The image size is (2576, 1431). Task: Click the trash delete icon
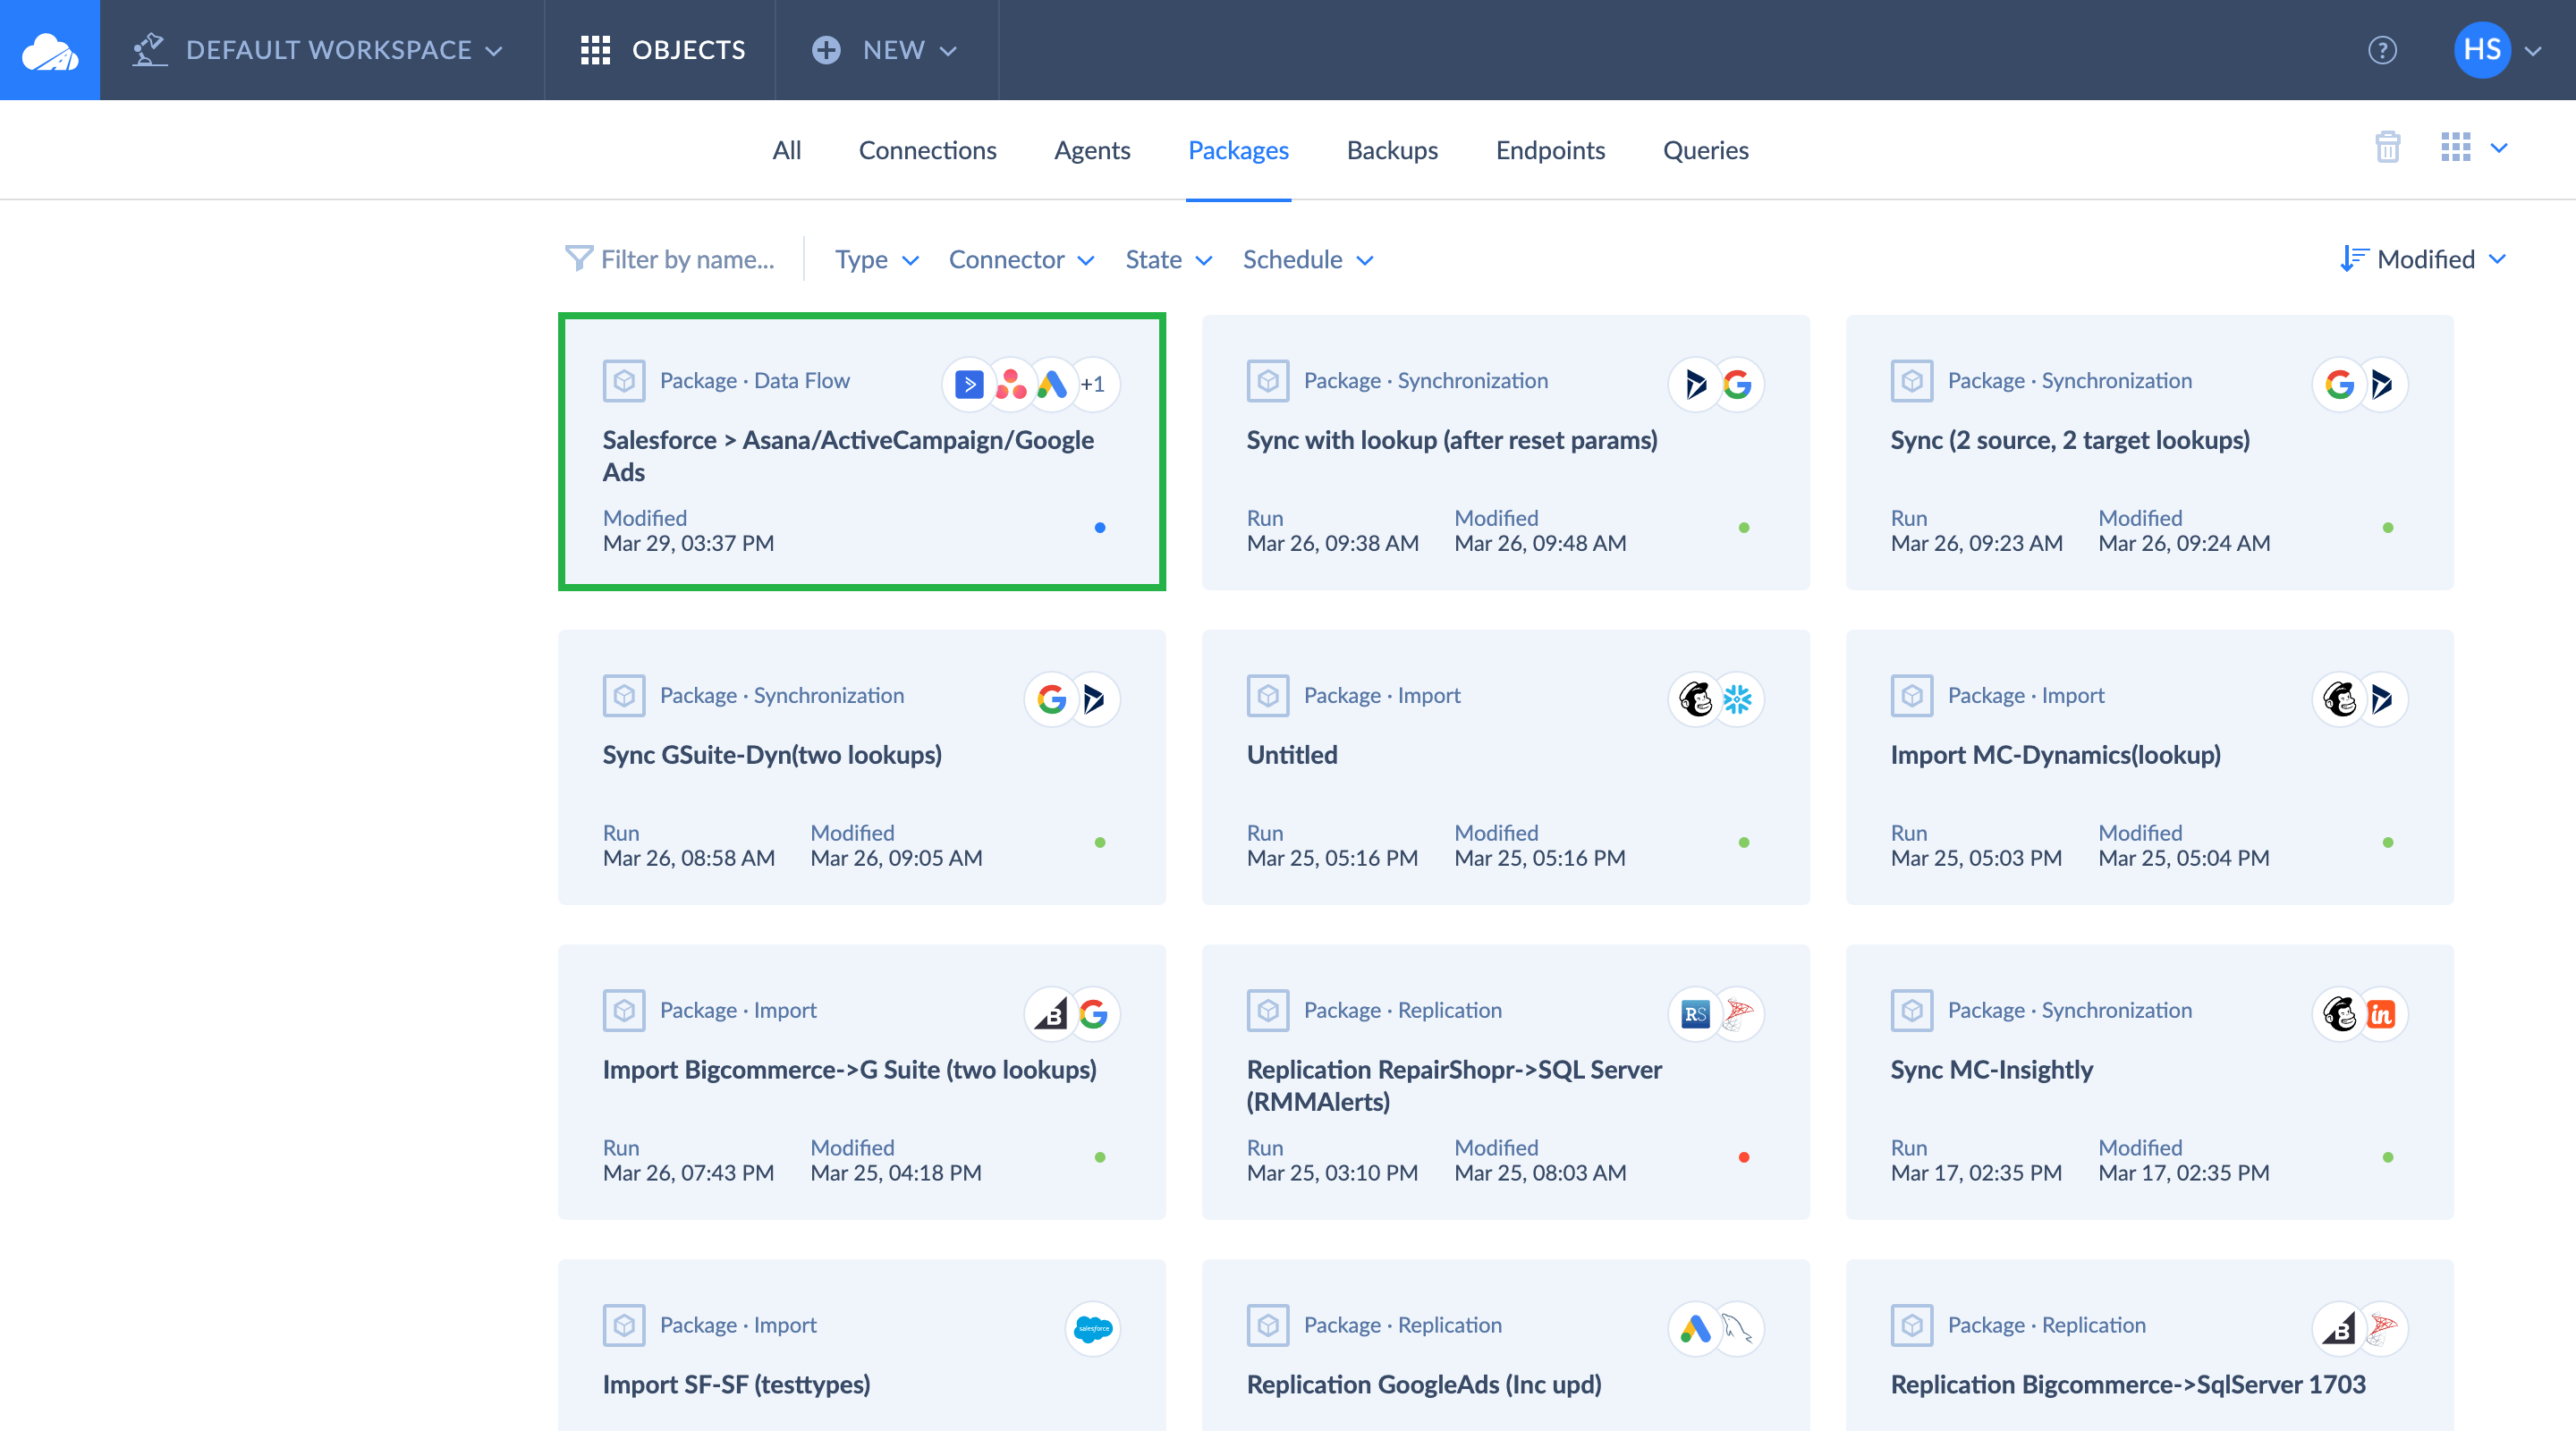click(x=2387, y=148)
